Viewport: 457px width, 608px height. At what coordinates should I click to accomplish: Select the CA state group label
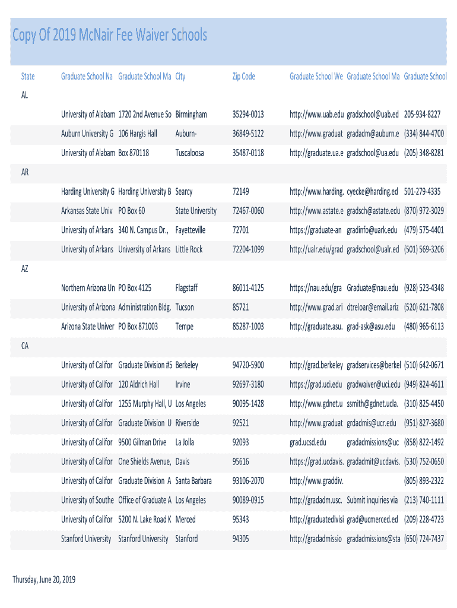tap(25, 346)
